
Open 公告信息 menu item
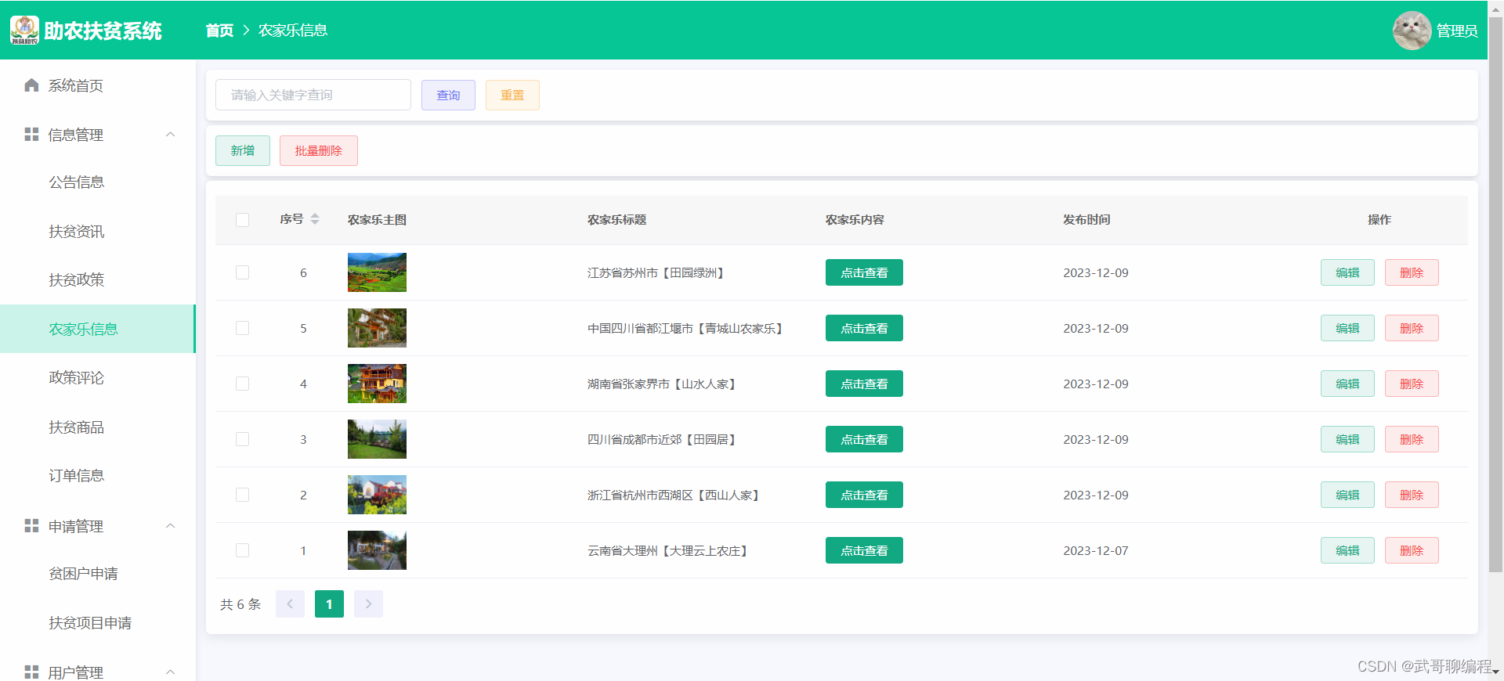98,182
